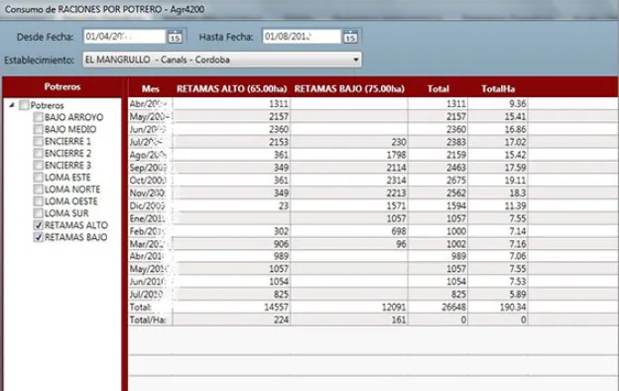Select the ENCIERRE 2 label in tree
The width and height of the screenshot is (619, 391).
pyautogui.click(x=67, y=153)
